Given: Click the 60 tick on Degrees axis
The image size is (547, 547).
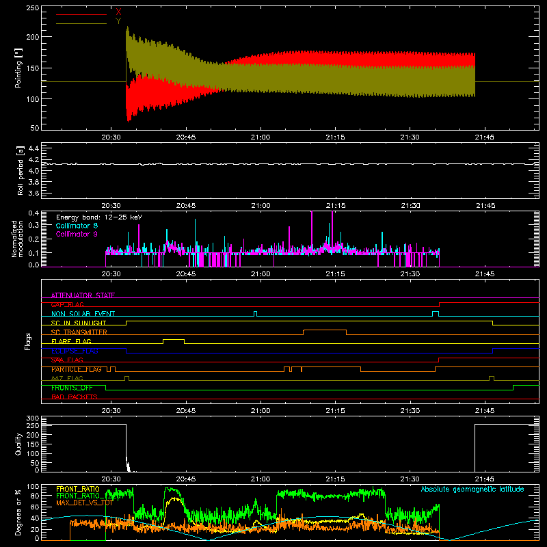Looking at the screenshot, I should [35, 507].
